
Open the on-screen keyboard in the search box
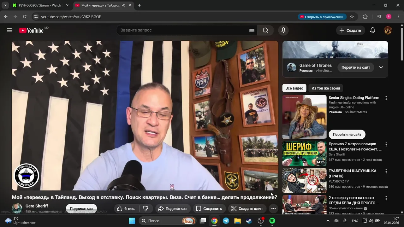coord(252,30)
